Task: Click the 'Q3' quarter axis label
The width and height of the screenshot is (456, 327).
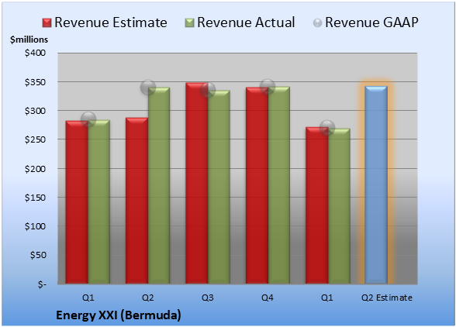Action: [208, 298]
